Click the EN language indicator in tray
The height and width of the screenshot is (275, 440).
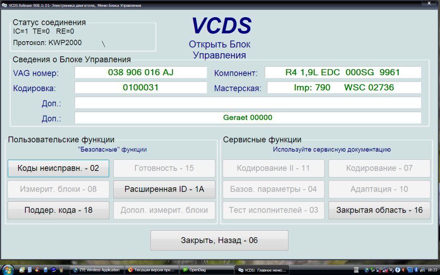[x=356, y=270]
